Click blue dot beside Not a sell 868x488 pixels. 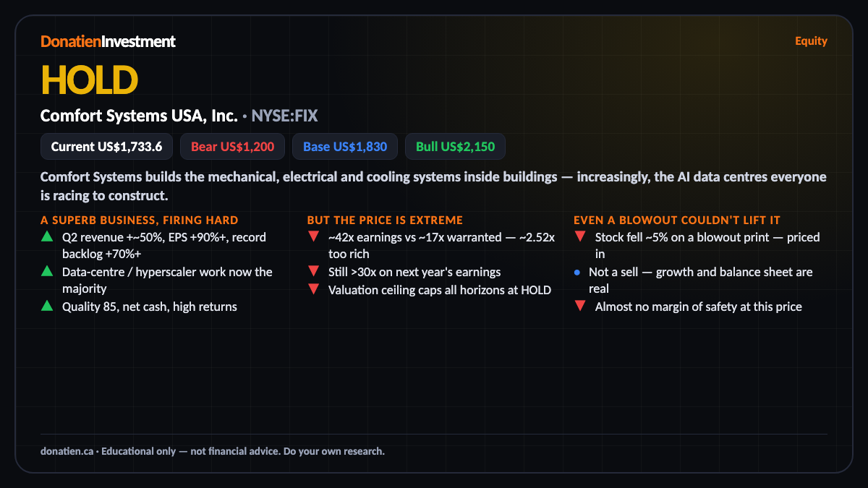pyautogui.click(x=577, y=273)
